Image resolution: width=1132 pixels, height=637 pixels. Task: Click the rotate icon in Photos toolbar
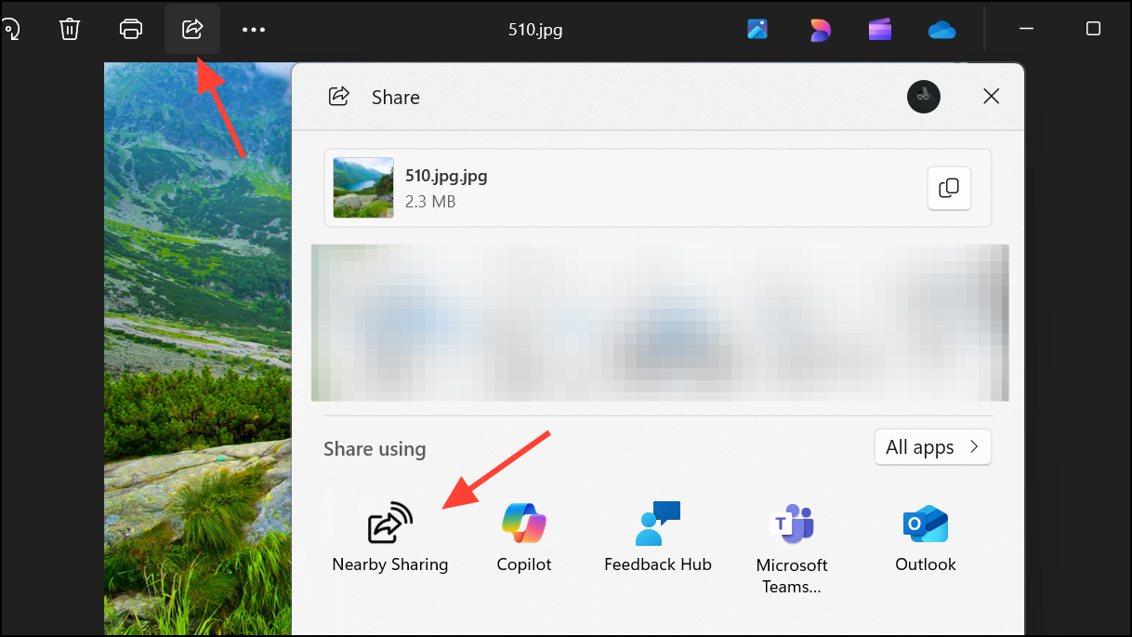11,29
